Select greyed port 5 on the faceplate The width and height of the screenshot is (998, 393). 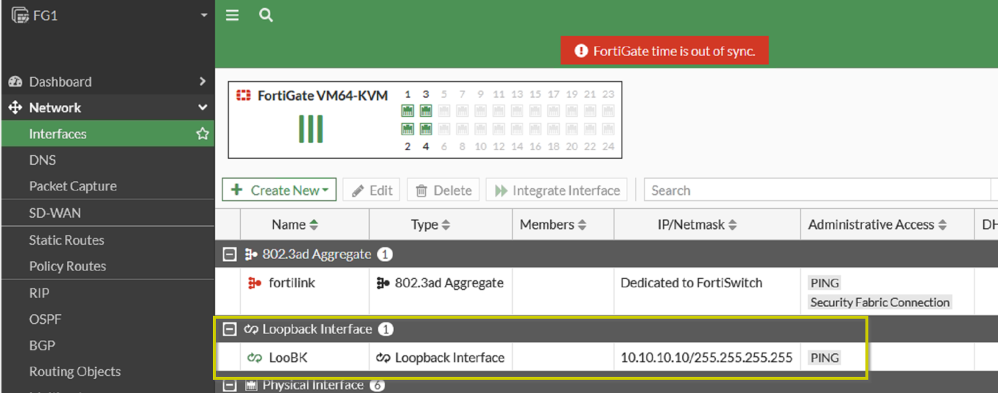click(x=444, y=111)
